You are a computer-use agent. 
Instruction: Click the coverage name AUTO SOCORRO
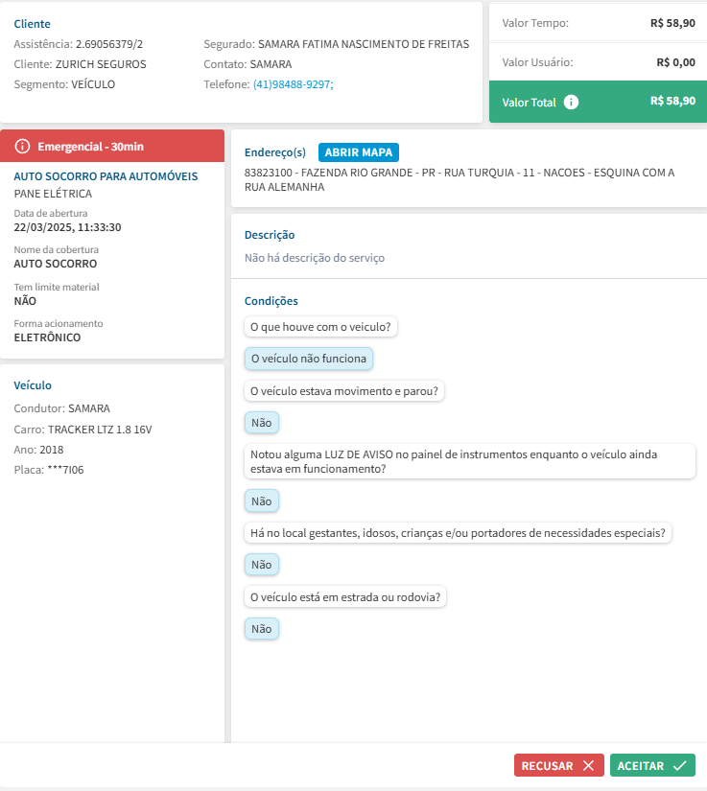pyautogui.click(x=56, y=264)
